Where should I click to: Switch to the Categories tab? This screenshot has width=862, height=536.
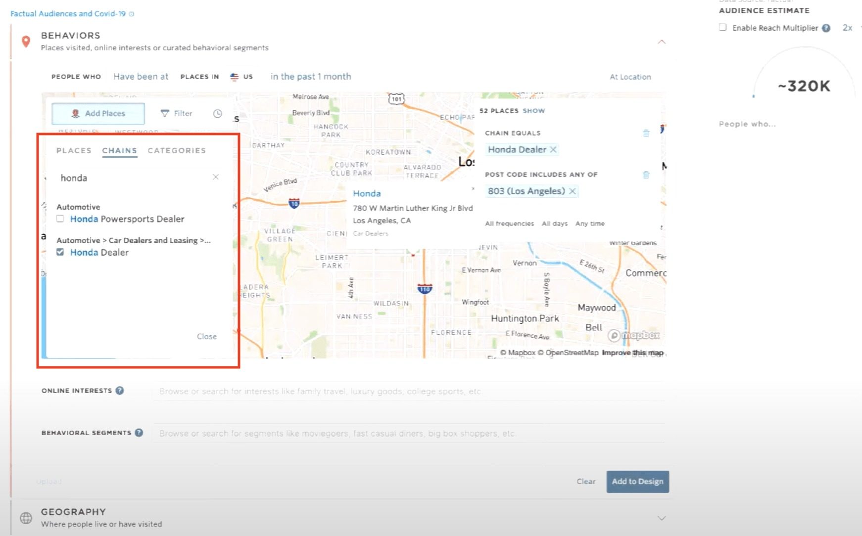pyautogui.click(x=177, y=150)
